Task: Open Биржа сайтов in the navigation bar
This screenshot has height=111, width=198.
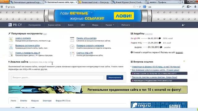Action: tap(54, 25)
